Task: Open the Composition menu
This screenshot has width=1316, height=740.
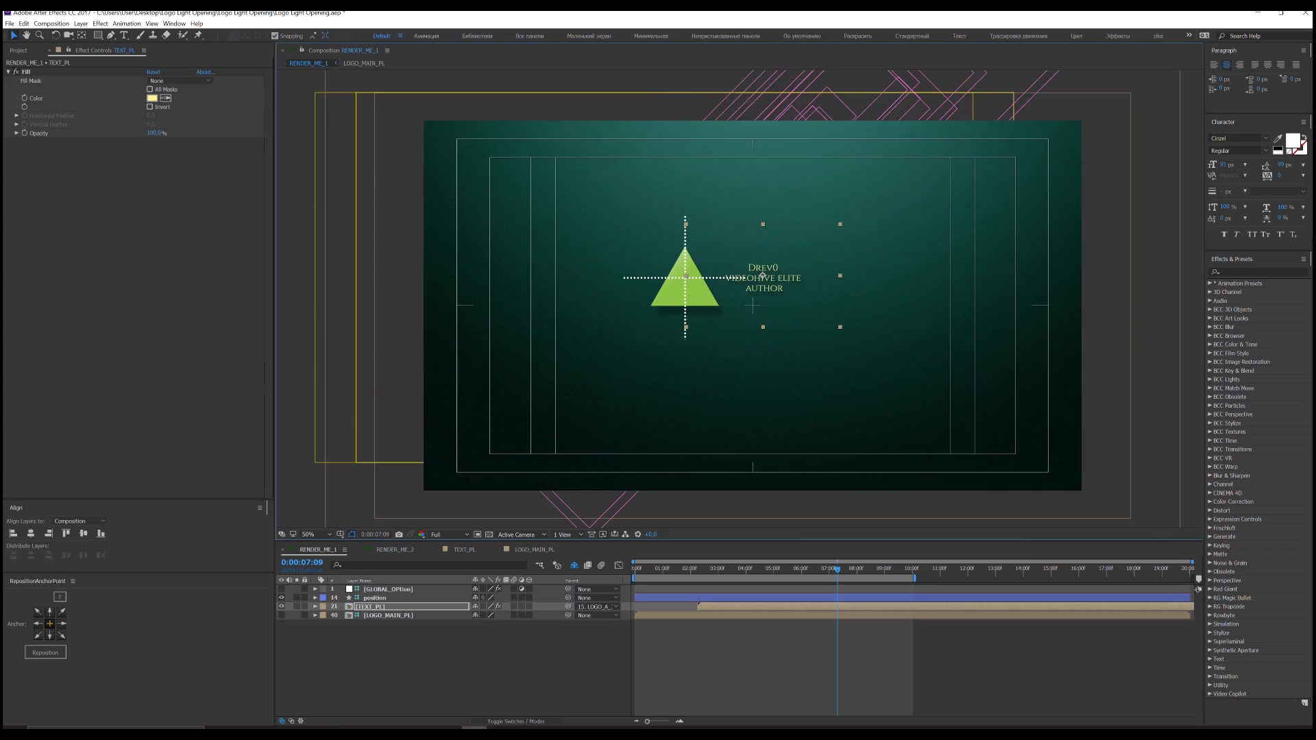Action: (x=51, y=23)
